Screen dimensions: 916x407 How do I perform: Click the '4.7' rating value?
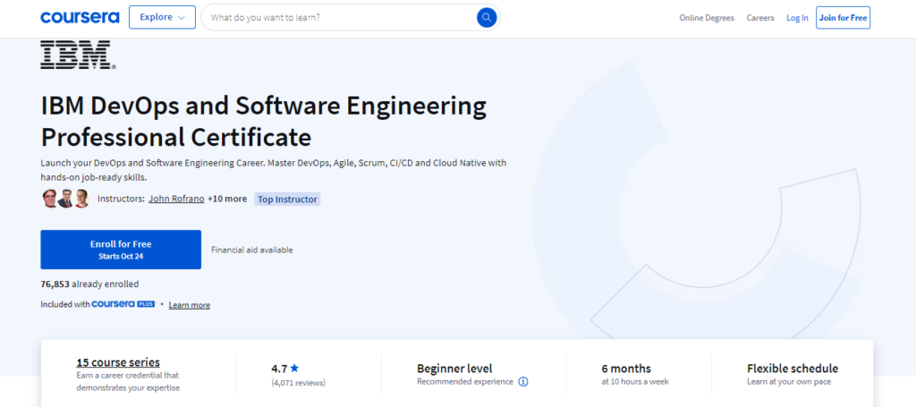pos(279,369)
